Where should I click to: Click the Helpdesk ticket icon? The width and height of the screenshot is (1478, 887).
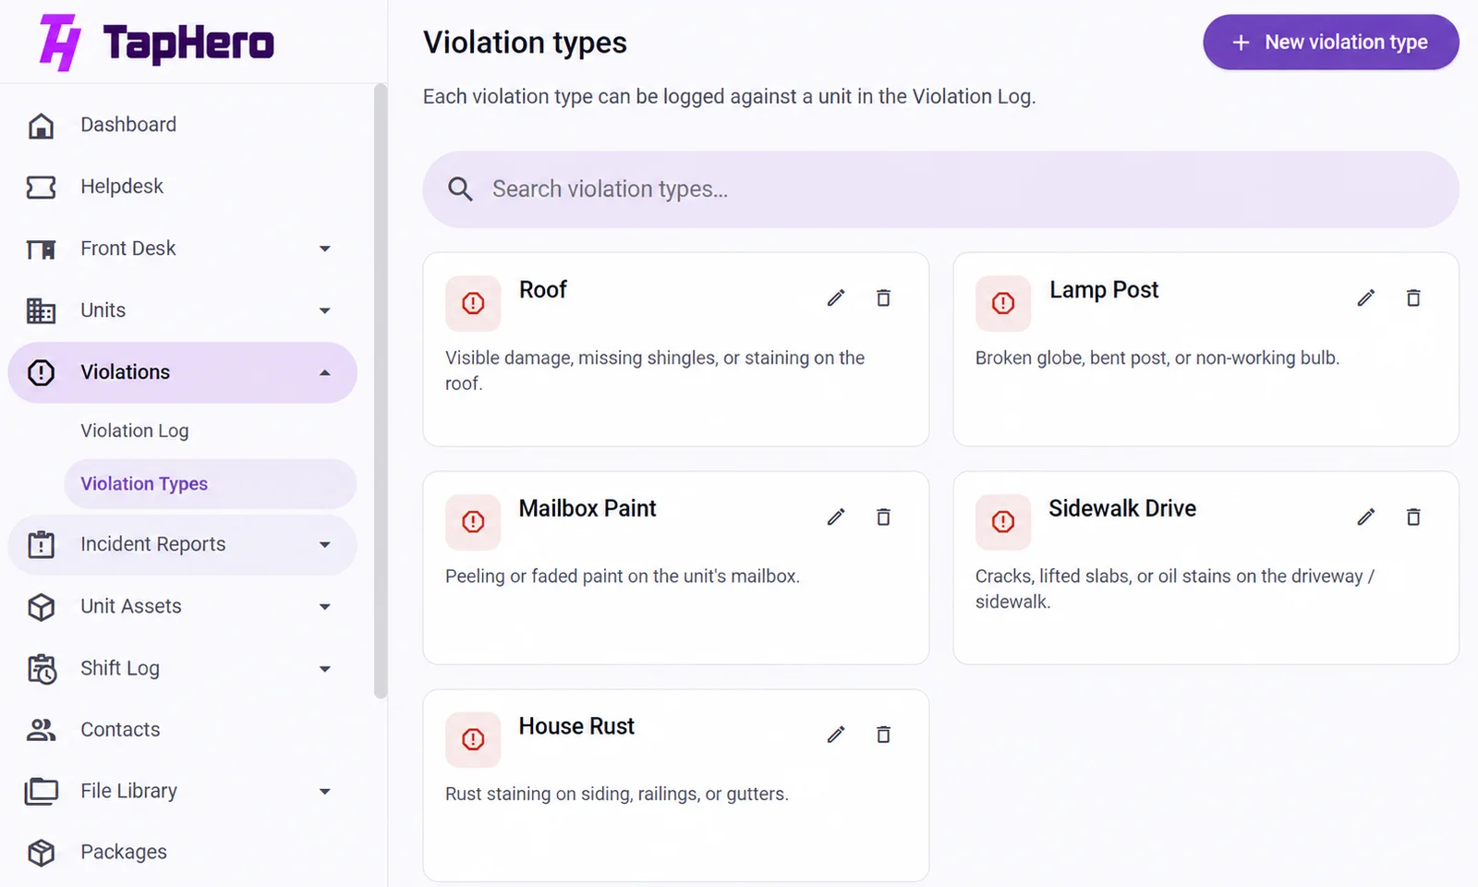pos(41,187)
